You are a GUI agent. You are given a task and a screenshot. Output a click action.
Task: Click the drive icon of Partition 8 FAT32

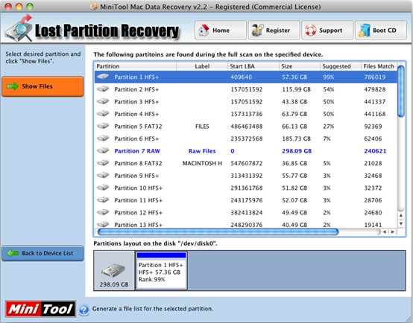coord(103,163)
